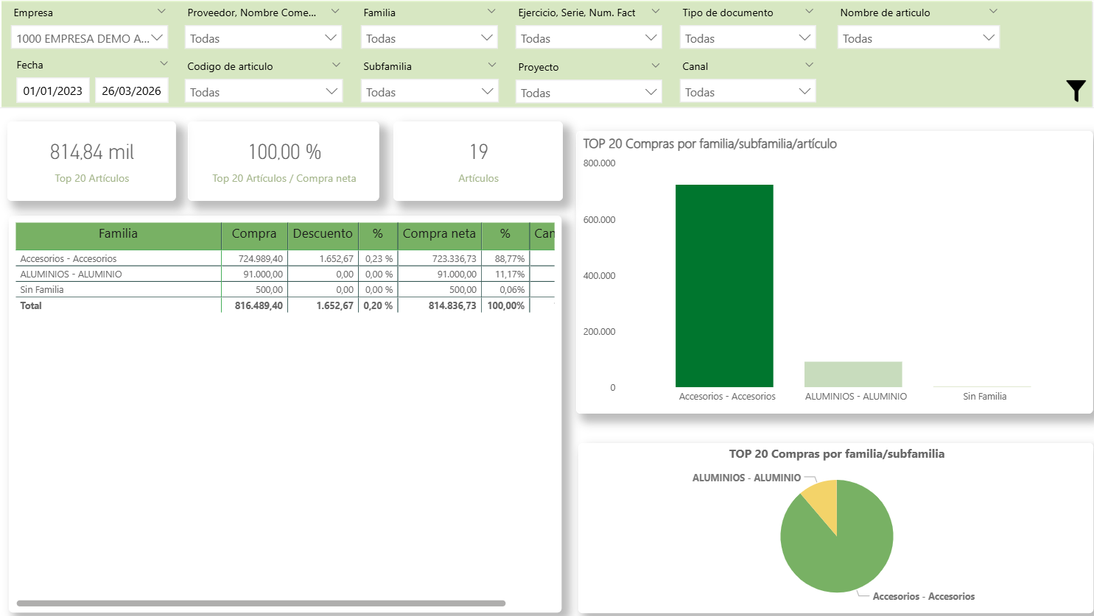This screenshot has width=1094, height=616.
Task: Expand the Empresa slicer header chevron
Action: click(x=162, y=12)
